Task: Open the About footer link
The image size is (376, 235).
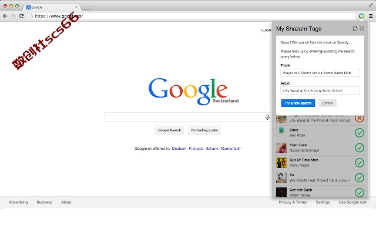Action: click(66, 202)
